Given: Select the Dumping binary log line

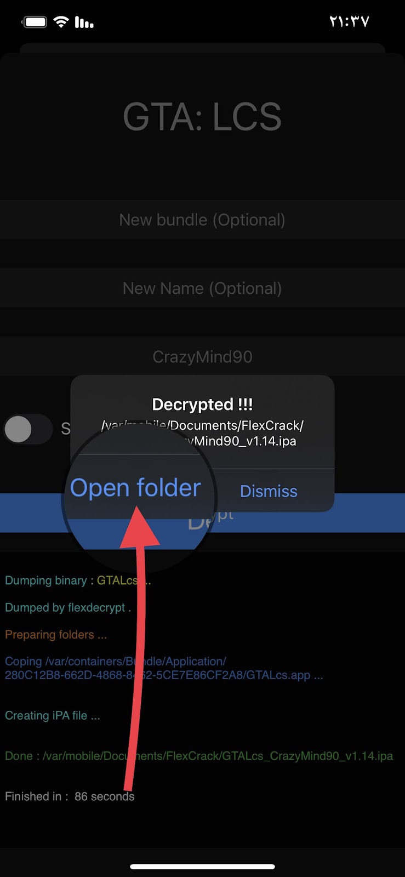Looking at the screenshot, I should (78, 580).
